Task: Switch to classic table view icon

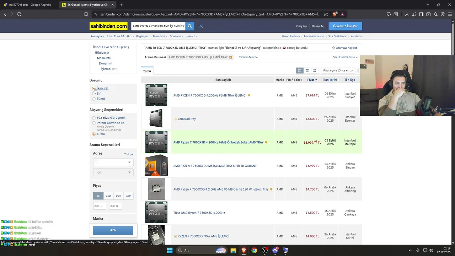Action: [300, 70]
